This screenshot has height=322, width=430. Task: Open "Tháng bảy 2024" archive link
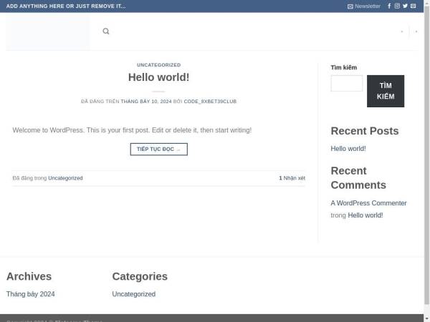(31, 294)
